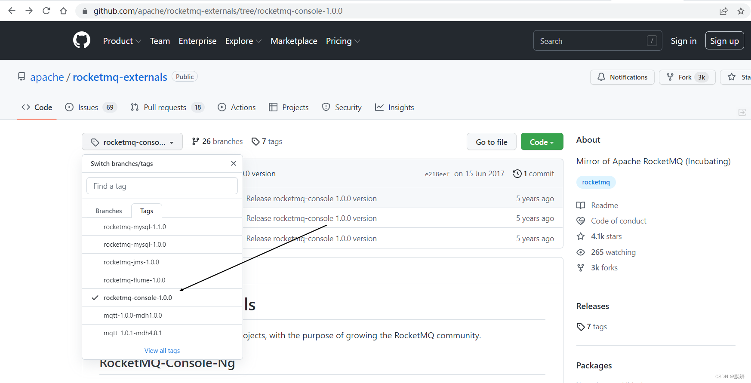Click View all tags link
The height and width of the screenshot is (383, 751).
point(162,351)
